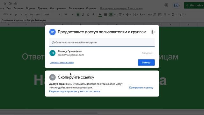Click the link chain icon beside 'Скопируйте ссылку'
Image resolution: width=204 pixels, height=115 pixels.
52,77
